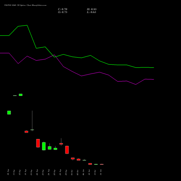Select the 24 Sep date label
The height and width of the screenshot is (181, 181).
point(49,172)
